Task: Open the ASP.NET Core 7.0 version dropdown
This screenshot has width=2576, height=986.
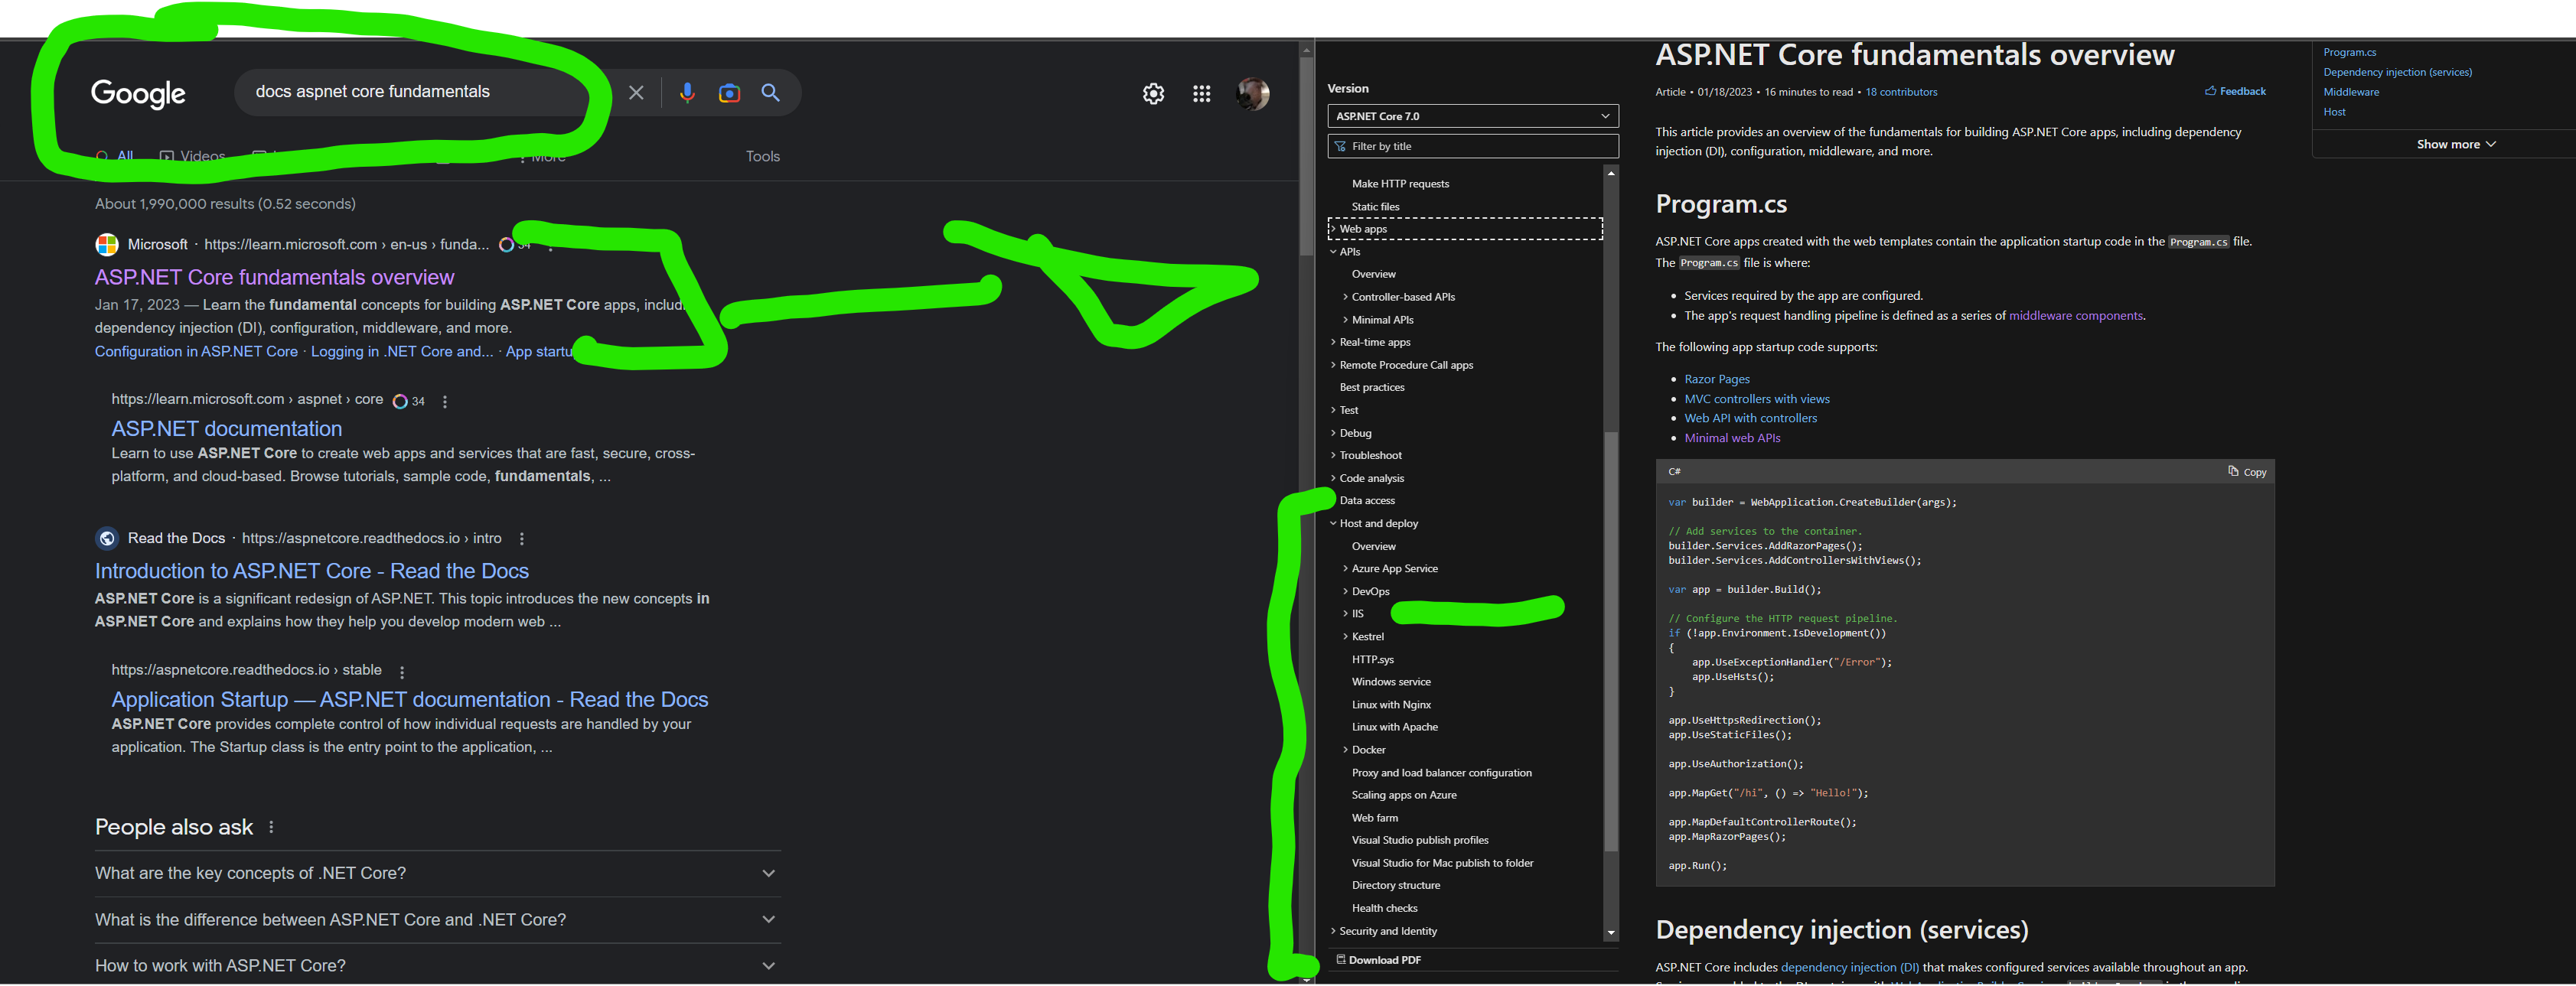Action: click(x=1472, y=116)
